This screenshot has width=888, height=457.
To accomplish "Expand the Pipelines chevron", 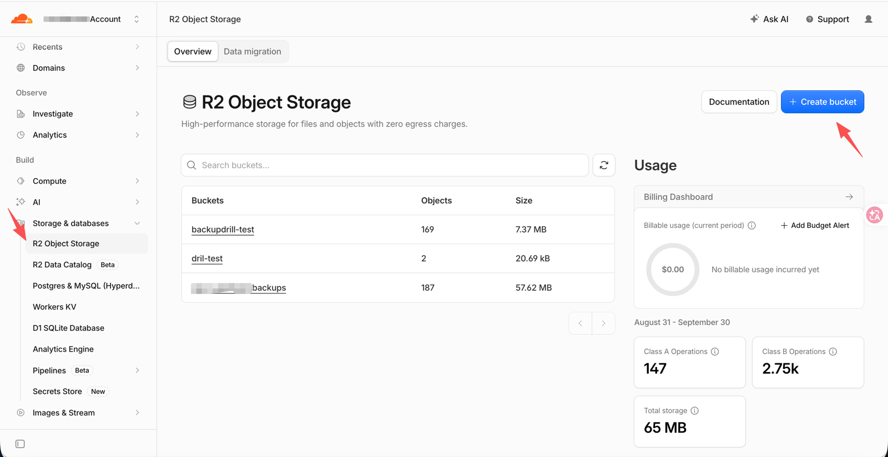I will pyautogui.click(x=137, y=370).
